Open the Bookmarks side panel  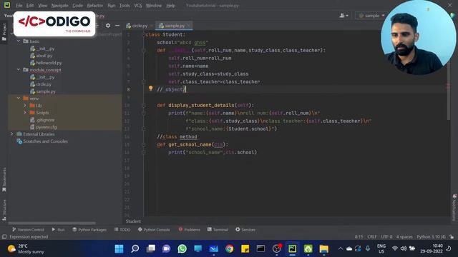[4, 179]
